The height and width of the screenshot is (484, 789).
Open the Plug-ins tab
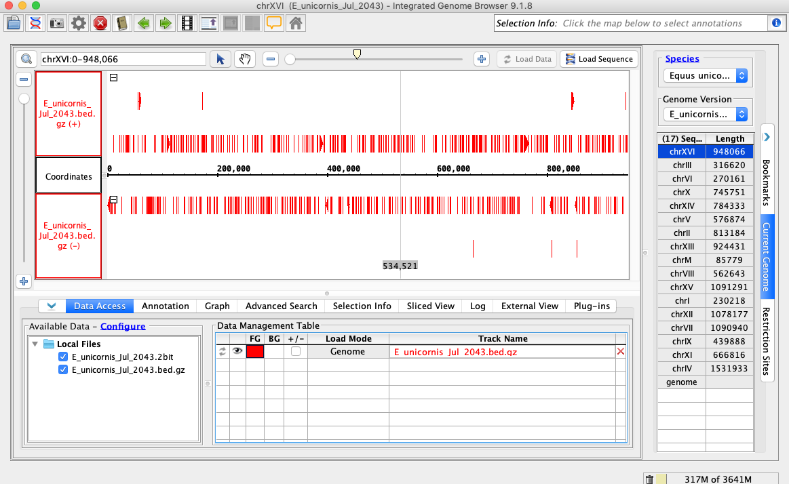(592, 306)
